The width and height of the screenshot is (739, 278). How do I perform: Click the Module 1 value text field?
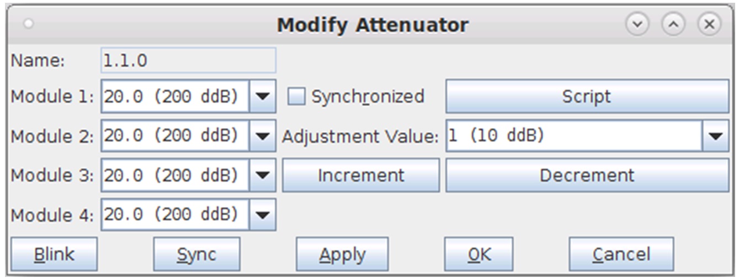(175, 97)
